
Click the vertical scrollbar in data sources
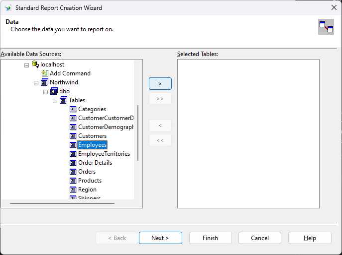(x=138, y=132)
